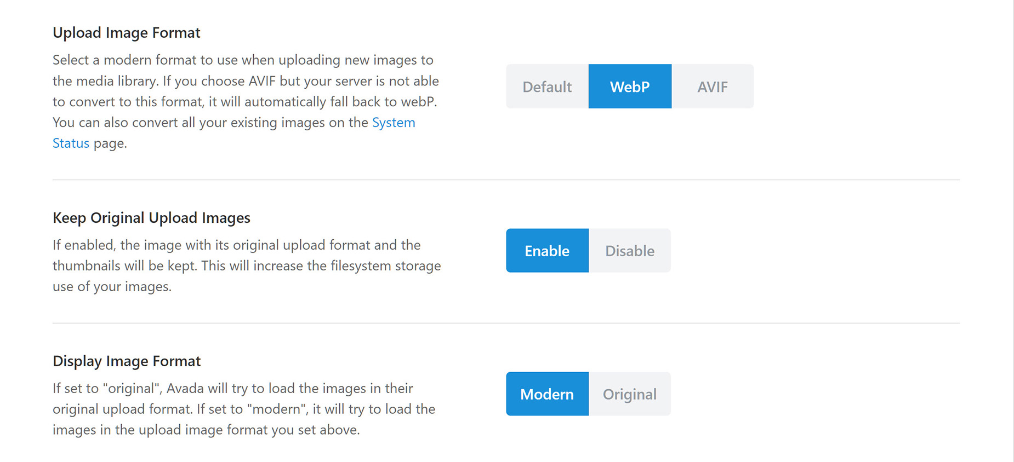1014x462 pixels.
Task: Disable Keep Original Upload Images
Action: pyautogui.click(x=629, y=251)
